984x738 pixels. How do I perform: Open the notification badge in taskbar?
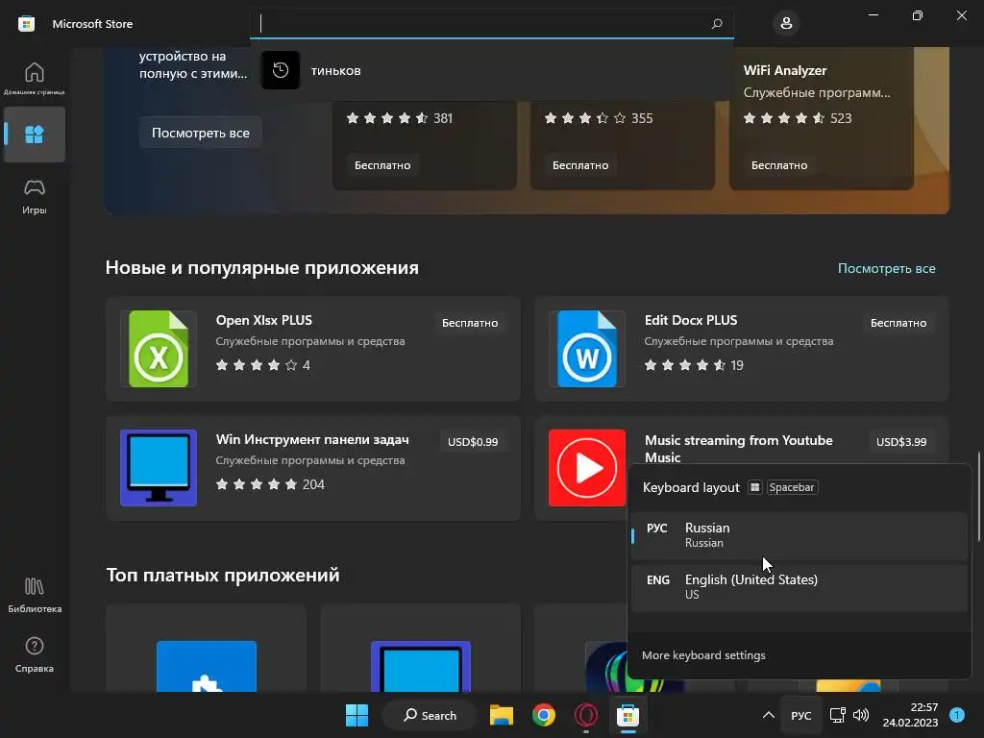pyautogui.click(x=957, y=715)
